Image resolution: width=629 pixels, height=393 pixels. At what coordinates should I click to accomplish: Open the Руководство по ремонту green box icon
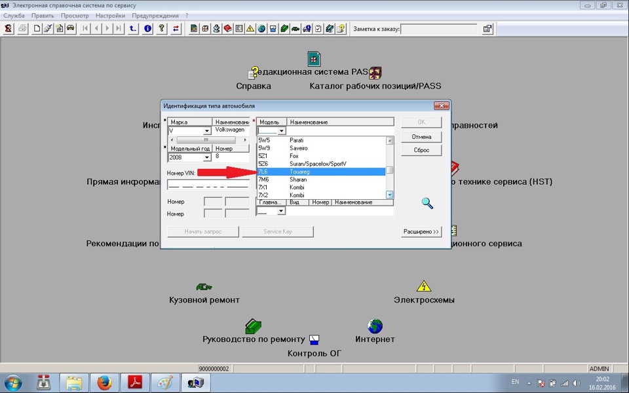(x=253, y=326)
